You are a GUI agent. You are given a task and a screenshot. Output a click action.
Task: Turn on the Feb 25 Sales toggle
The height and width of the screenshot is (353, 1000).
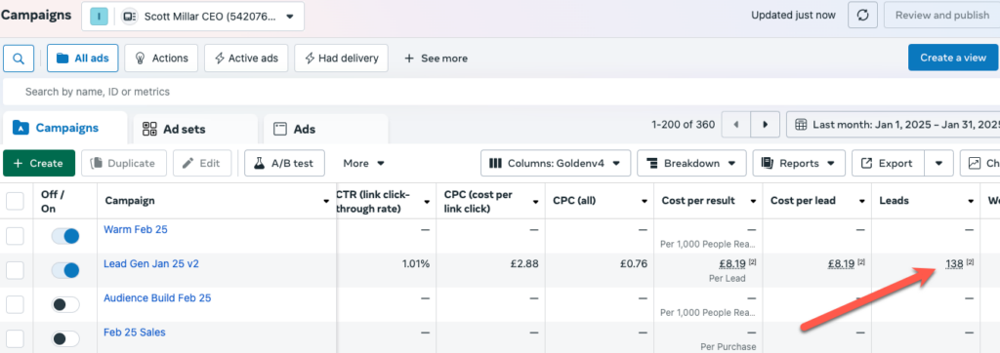65,338
